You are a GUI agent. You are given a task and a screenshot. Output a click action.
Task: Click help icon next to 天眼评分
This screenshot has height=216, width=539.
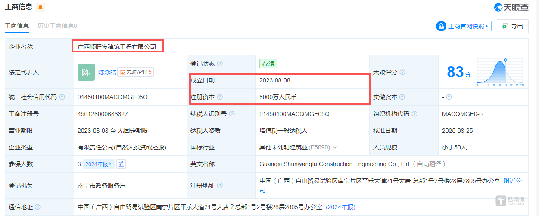(402, 72)
